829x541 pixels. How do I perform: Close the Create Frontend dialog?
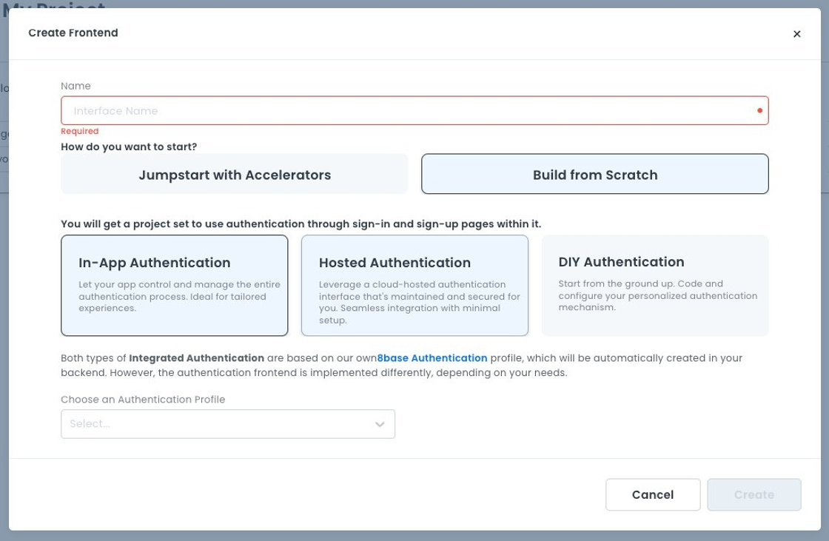(796, 34)
